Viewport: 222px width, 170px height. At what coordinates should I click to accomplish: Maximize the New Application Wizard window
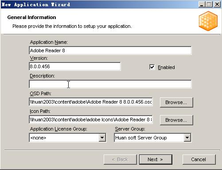coord(209,4)
